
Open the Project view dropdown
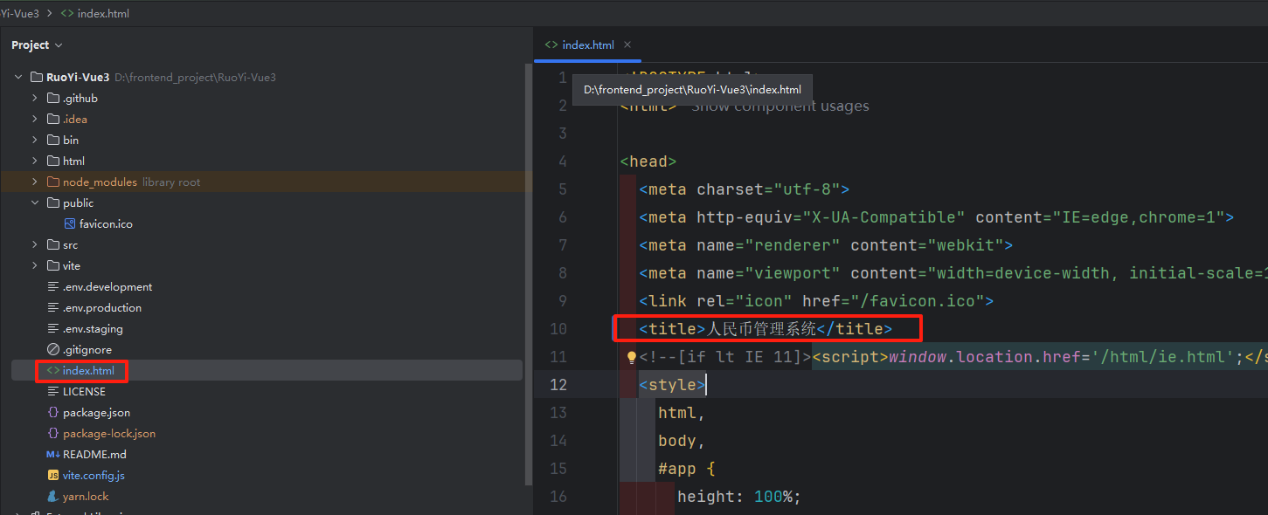point(37,45)
